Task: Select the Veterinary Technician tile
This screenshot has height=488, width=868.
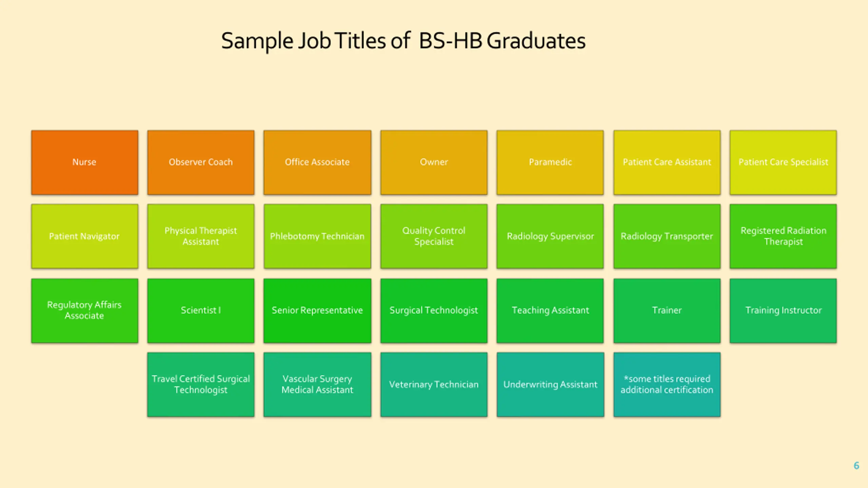Action: (434, 384)
